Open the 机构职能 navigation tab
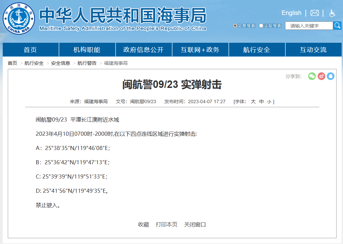This screenshot has height=244, width=343. click(87, 50)
